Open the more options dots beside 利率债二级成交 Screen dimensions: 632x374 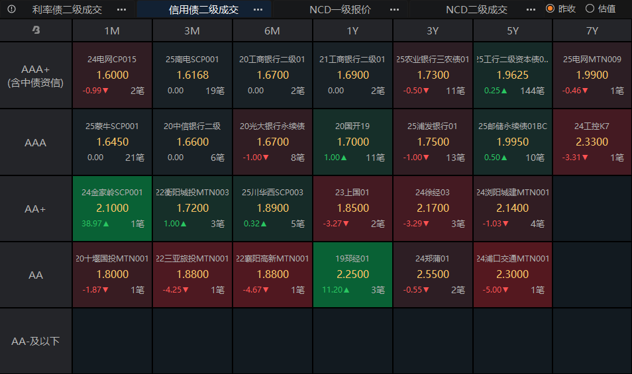[x=121, y=10]
